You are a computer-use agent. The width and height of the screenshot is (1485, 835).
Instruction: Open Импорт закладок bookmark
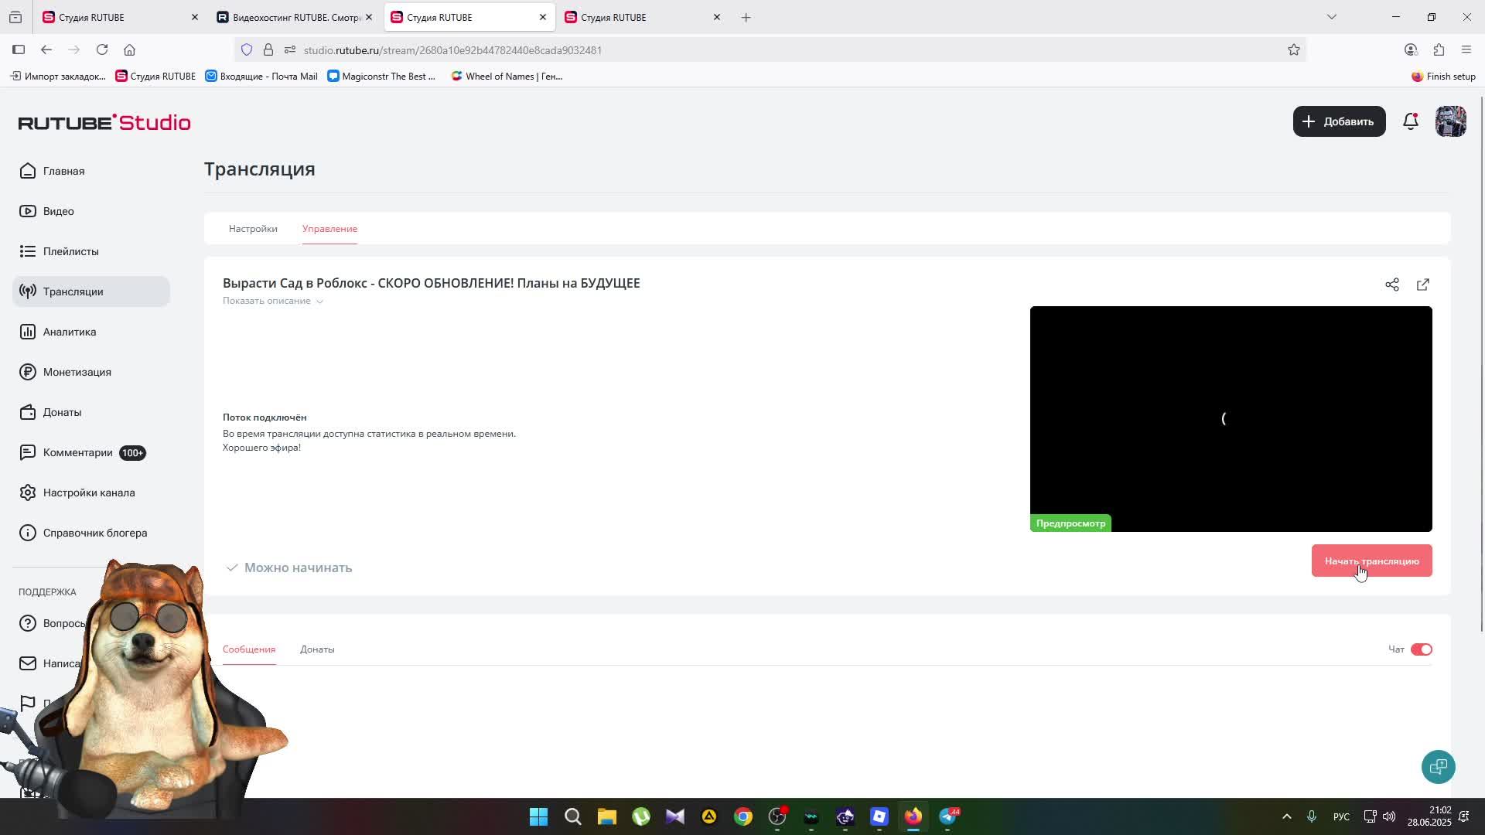coord(58,77)
